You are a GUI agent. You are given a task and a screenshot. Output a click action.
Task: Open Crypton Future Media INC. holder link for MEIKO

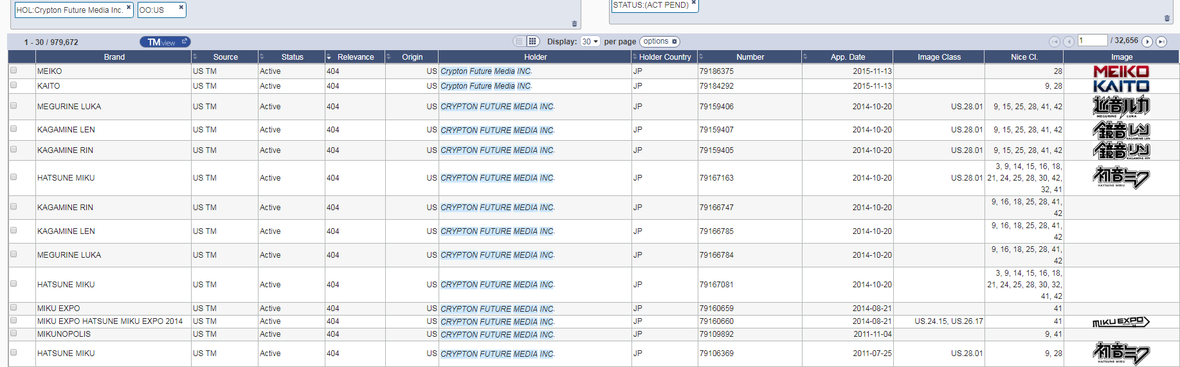[x=486, y=71]
